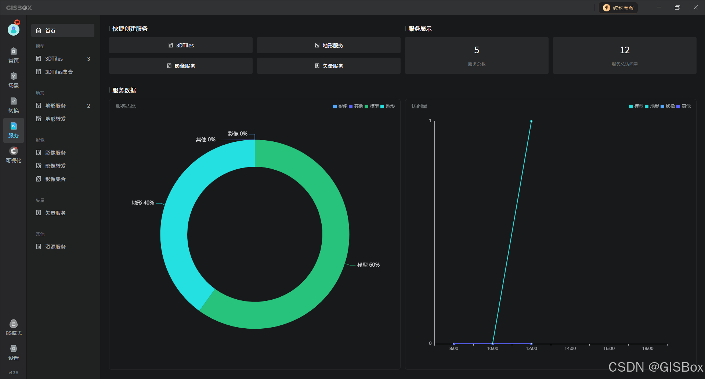Click the 地形 40% chart label
This screenshot has height=379, width=705.
(x=143, y=203)
